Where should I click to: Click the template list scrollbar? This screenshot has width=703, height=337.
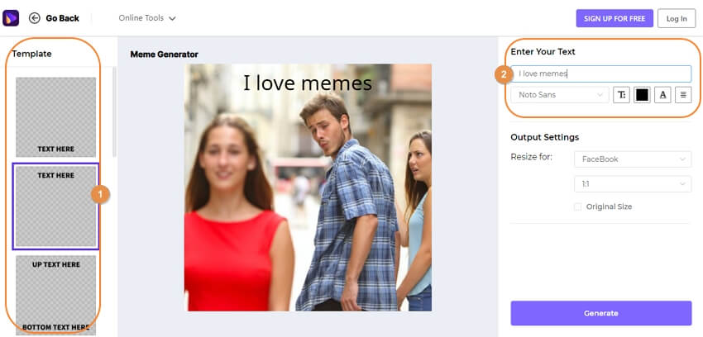[114, 112]
